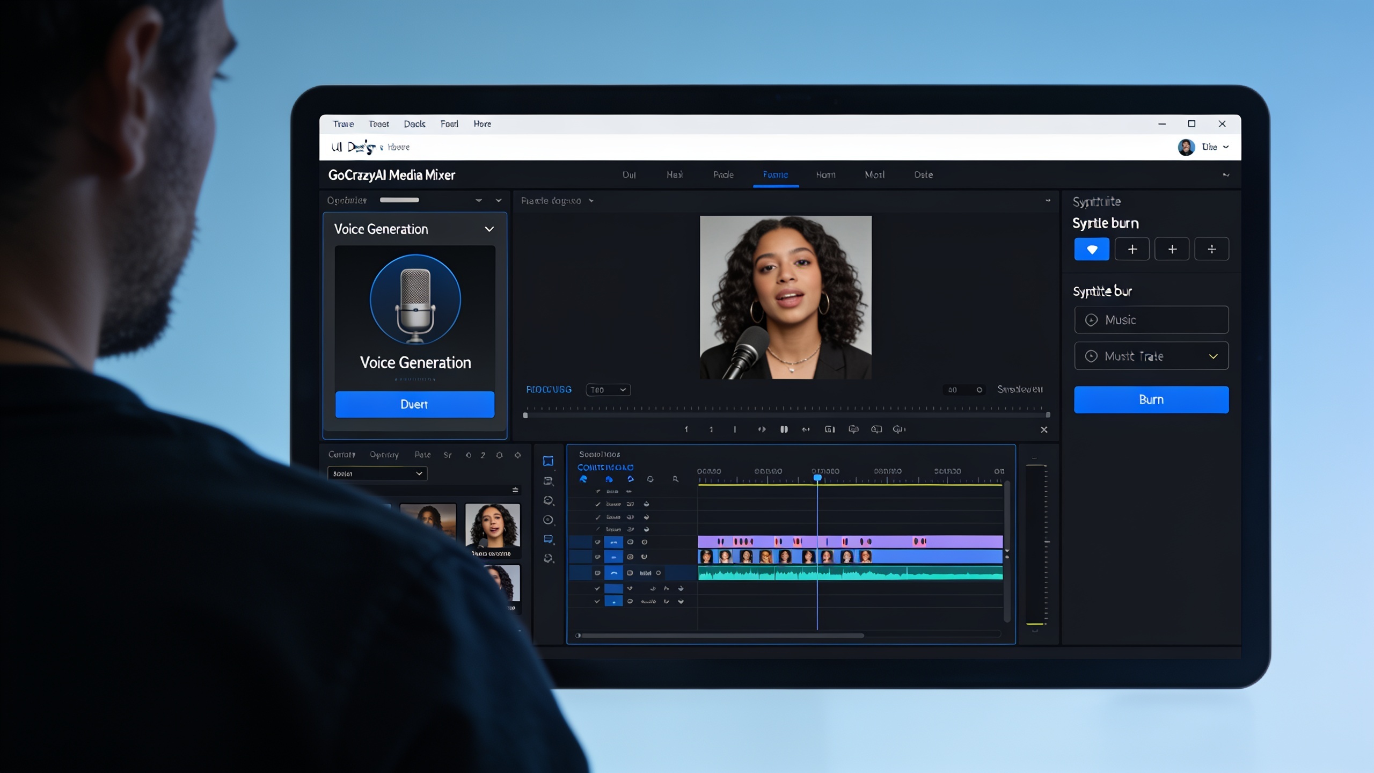Toggle visibility of the video thumbnail track
This screenshot has width=1374, height=773.
597,557
